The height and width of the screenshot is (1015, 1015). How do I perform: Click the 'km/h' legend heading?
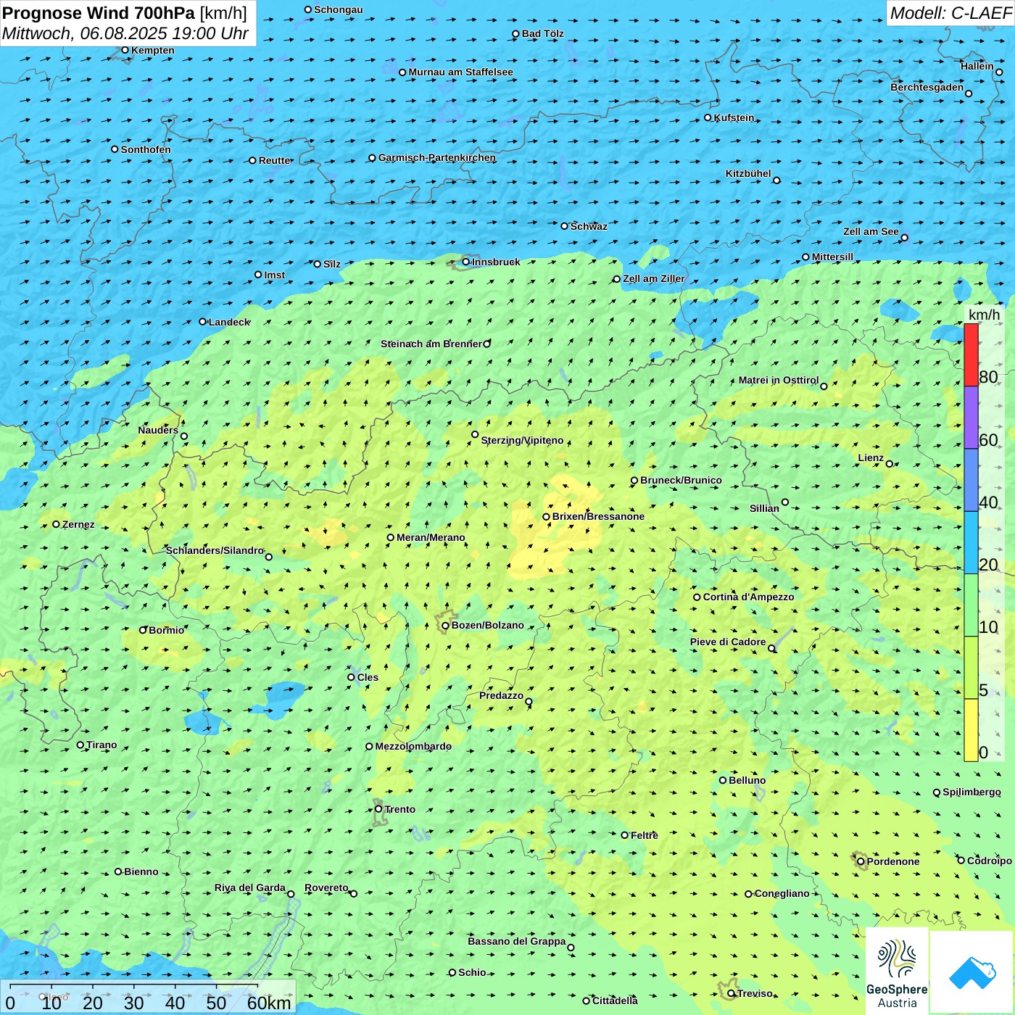point(984,315)
